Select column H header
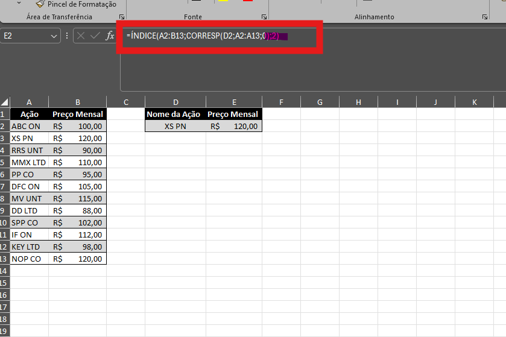The height and width of the screenshot is (337, 506). pos(358,102)
